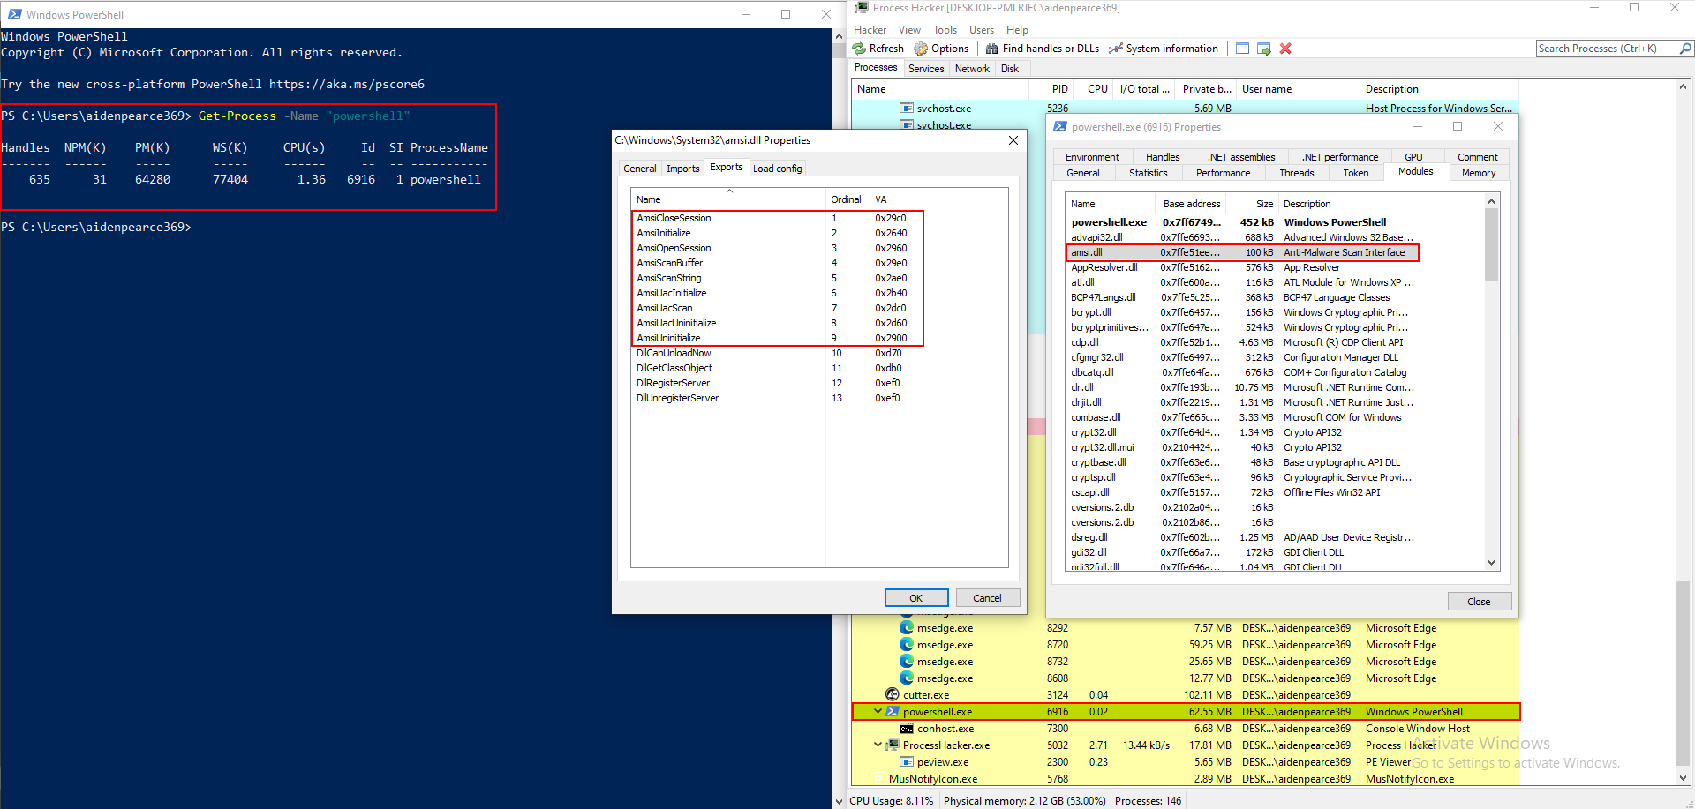
Task: Open the Help menu
Action: tap(1017, 30)
